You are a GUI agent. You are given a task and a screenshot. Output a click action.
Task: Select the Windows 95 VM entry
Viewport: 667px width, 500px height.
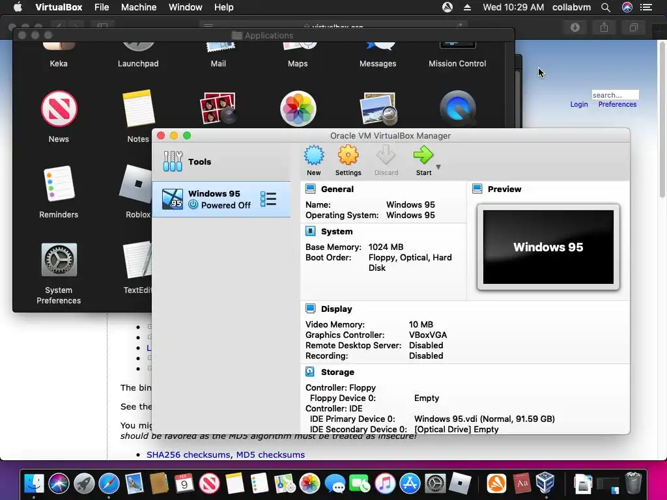point(221,199)
